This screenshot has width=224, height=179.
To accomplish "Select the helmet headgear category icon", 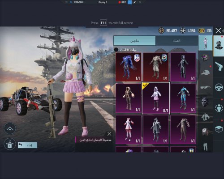I will click(205, 57).
